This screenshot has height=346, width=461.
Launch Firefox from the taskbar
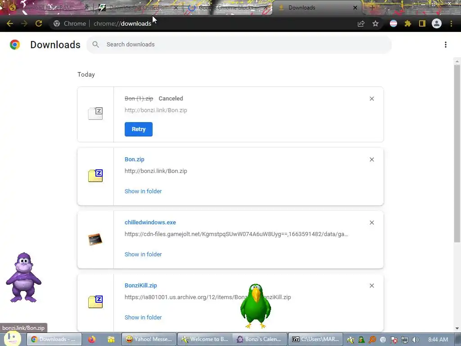[92, 339]
